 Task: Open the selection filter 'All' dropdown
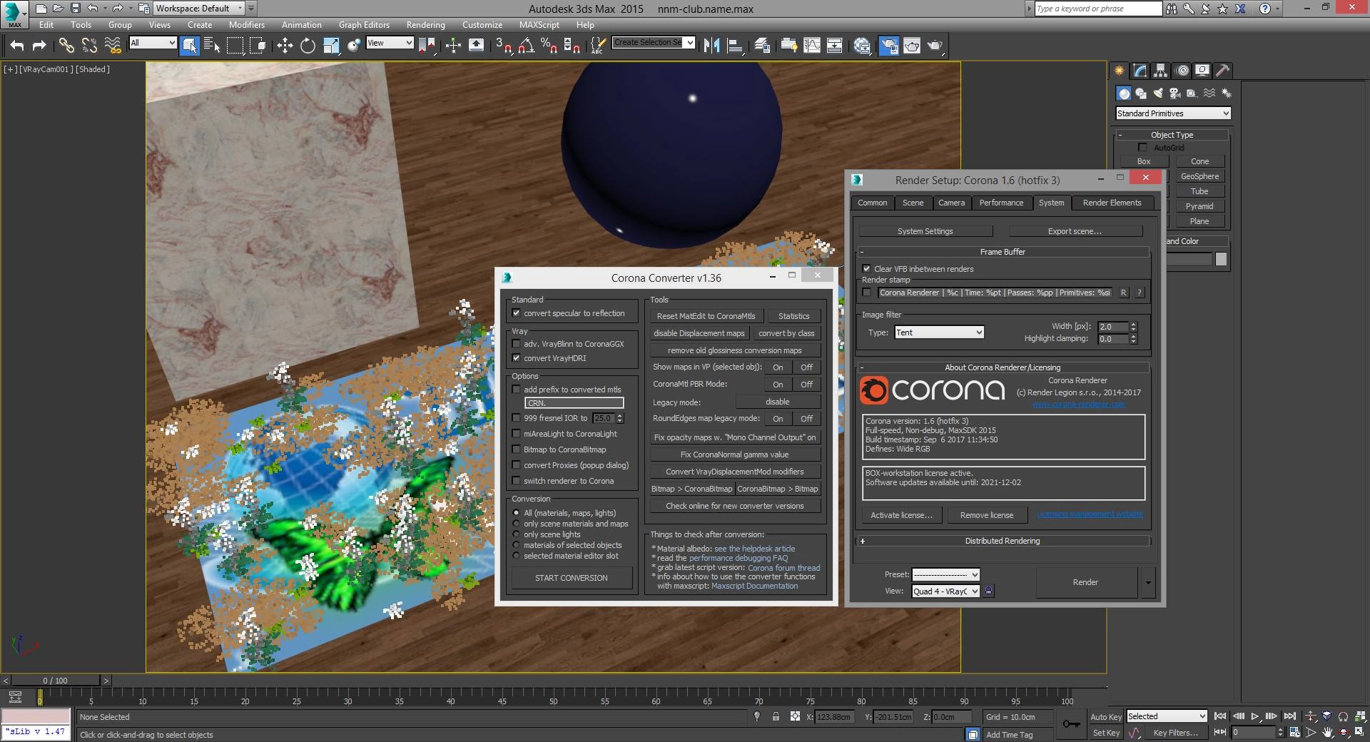[x=153, y=43]
